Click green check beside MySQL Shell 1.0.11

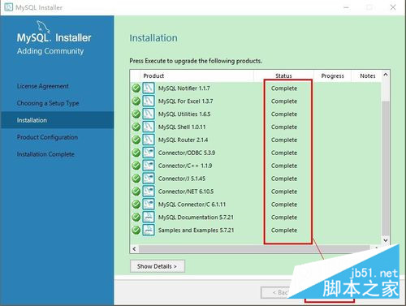136,127
